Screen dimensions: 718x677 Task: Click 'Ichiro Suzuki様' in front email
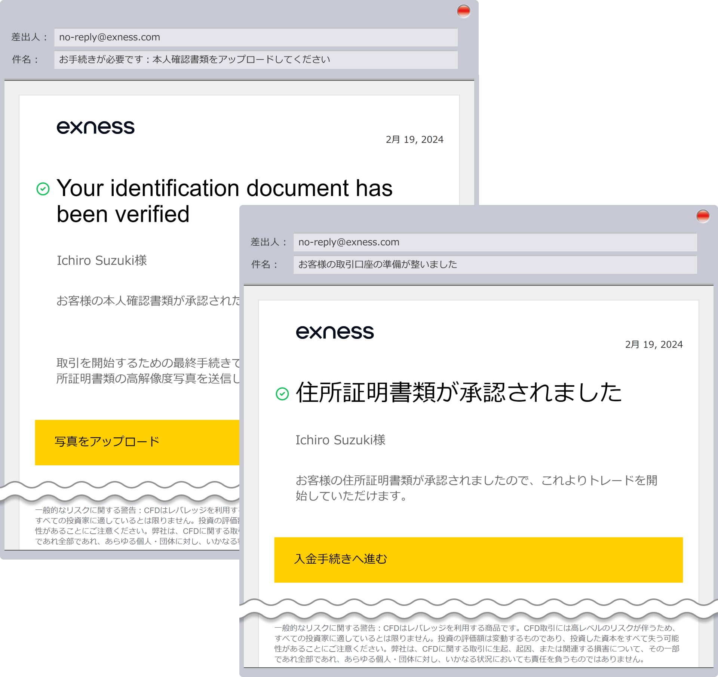341,440
